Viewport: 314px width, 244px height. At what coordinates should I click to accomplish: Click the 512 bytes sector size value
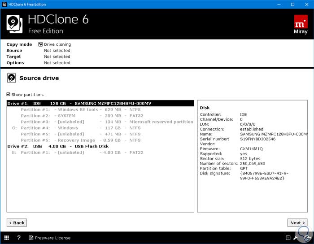tap(250, 158)
